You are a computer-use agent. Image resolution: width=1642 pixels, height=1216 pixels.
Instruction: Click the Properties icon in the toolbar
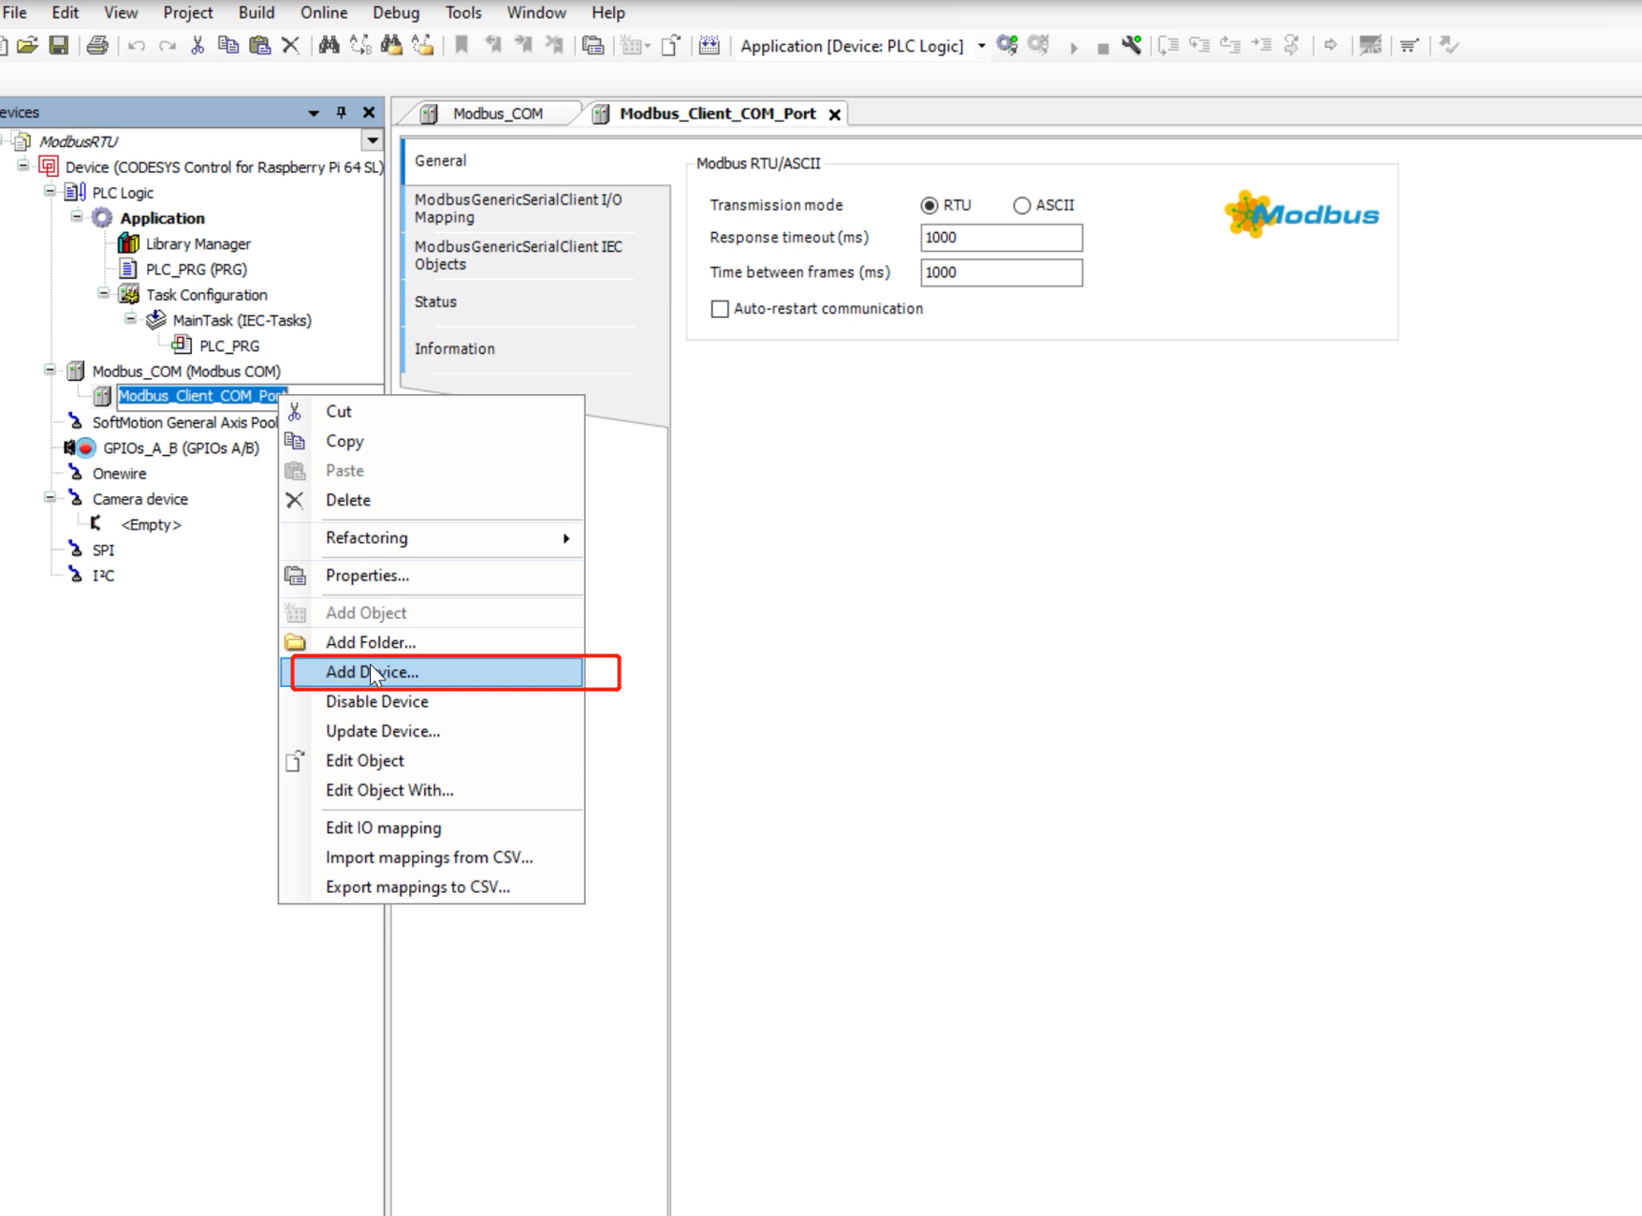point(593,45)
